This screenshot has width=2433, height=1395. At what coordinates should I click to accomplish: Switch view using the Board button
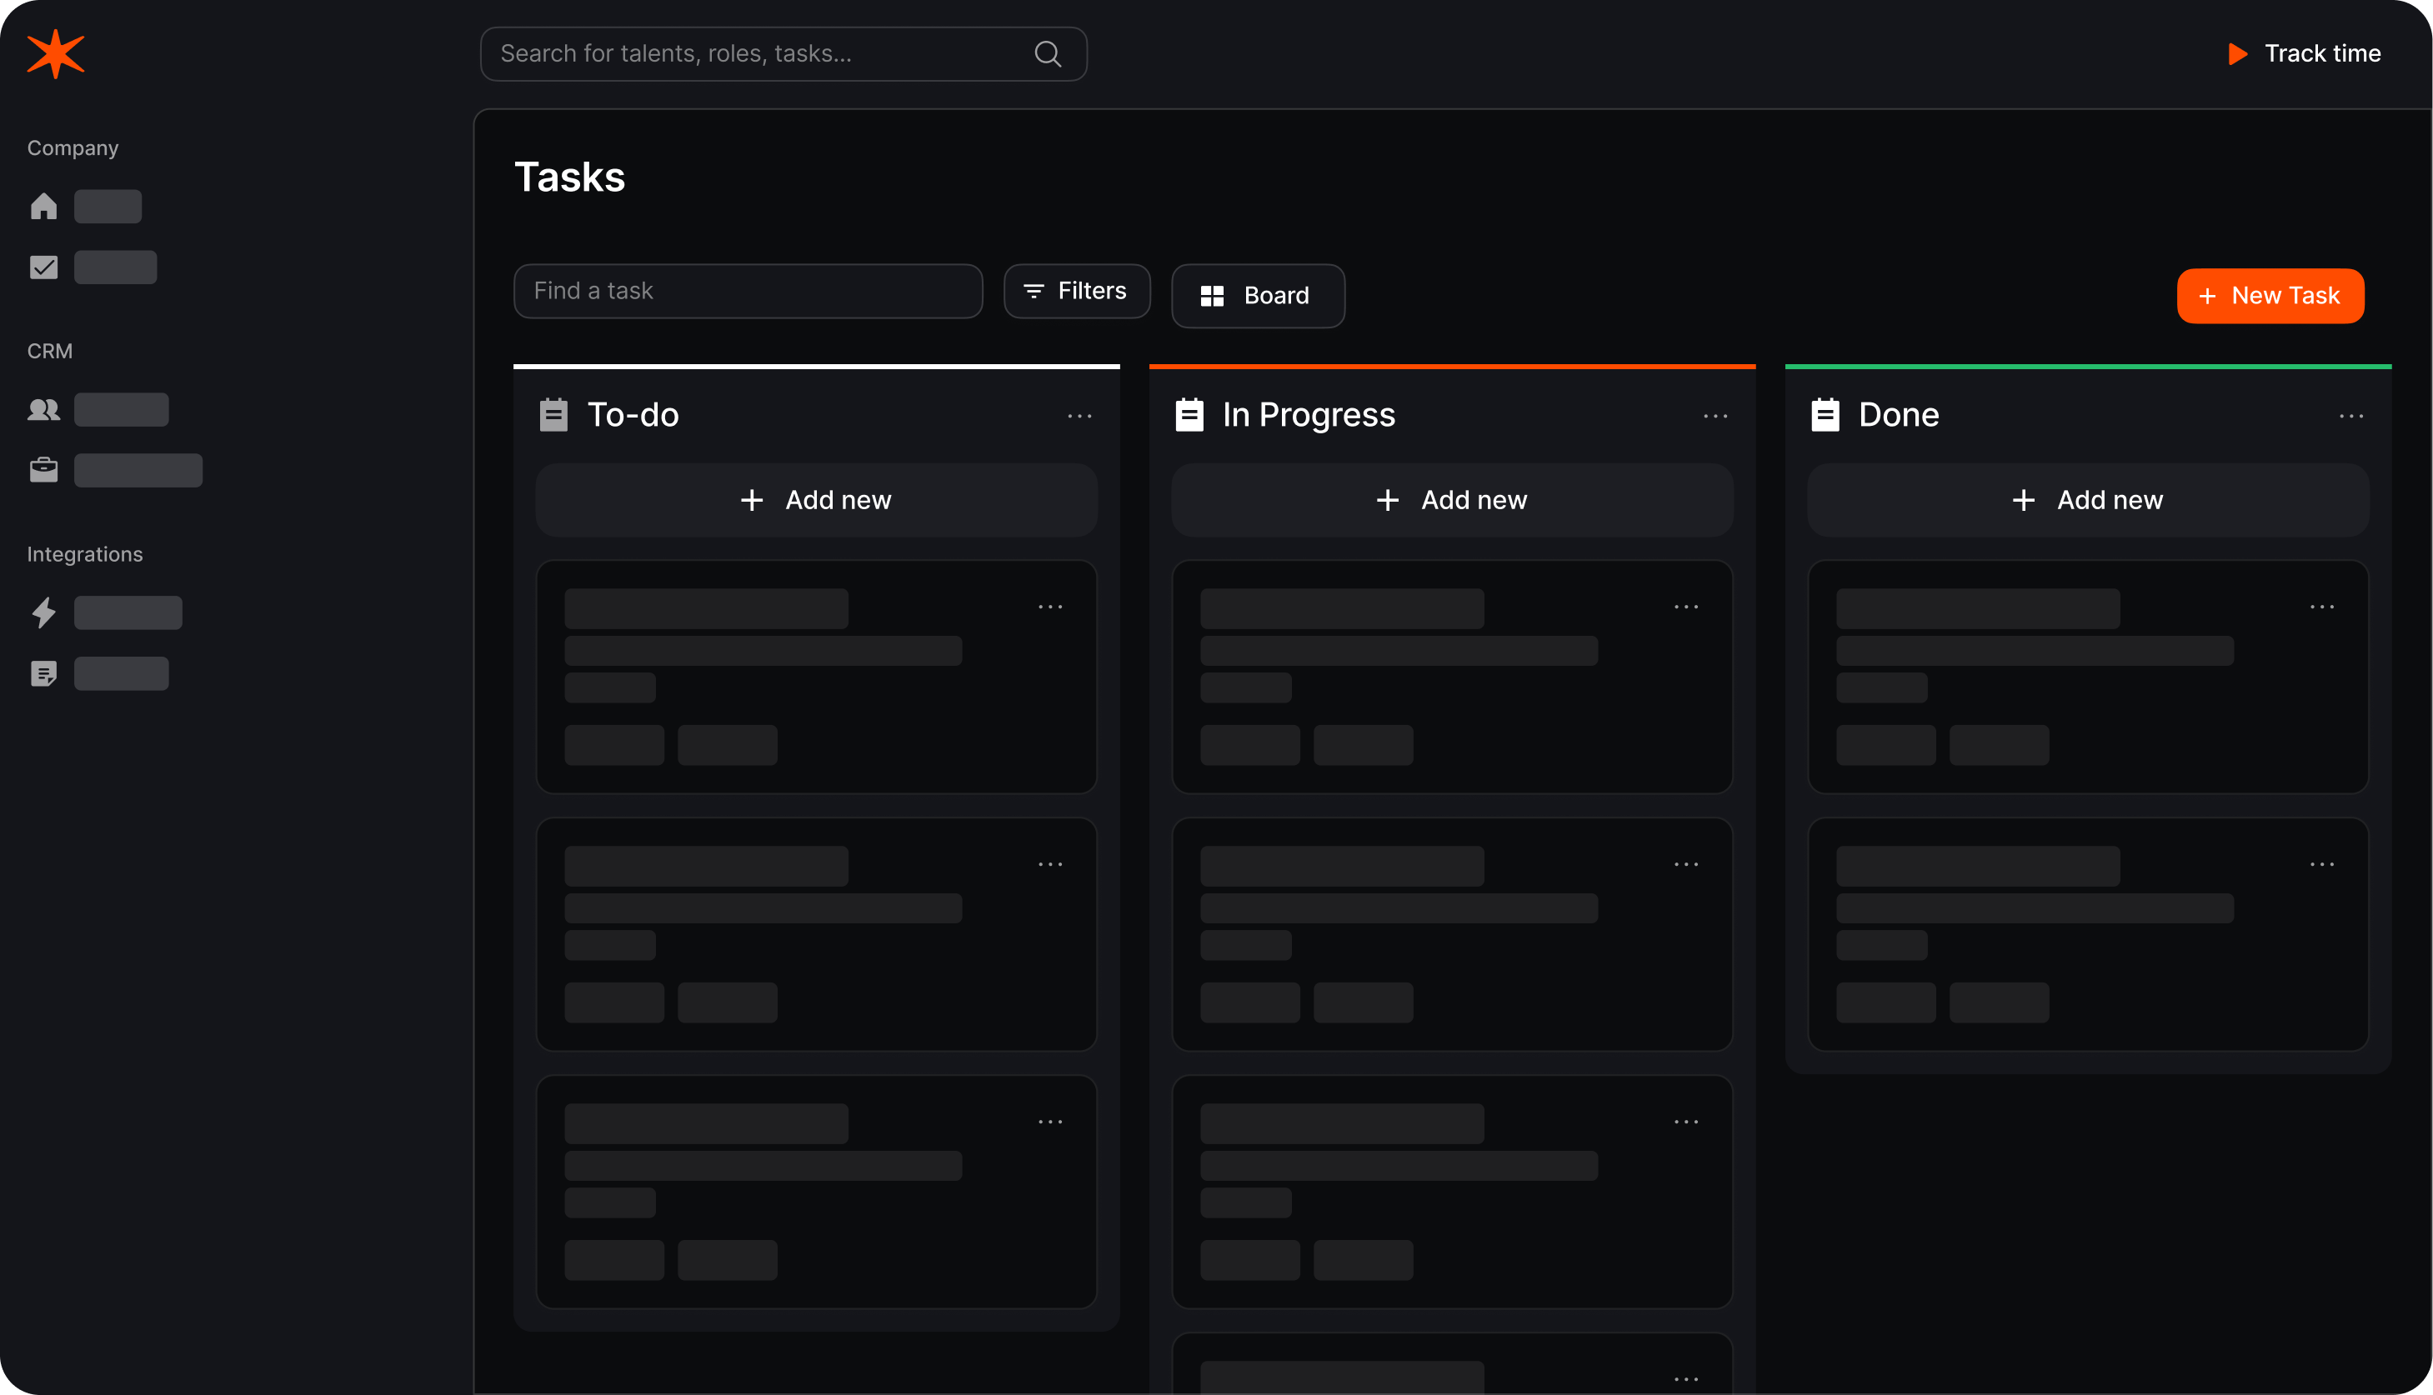1257,296
